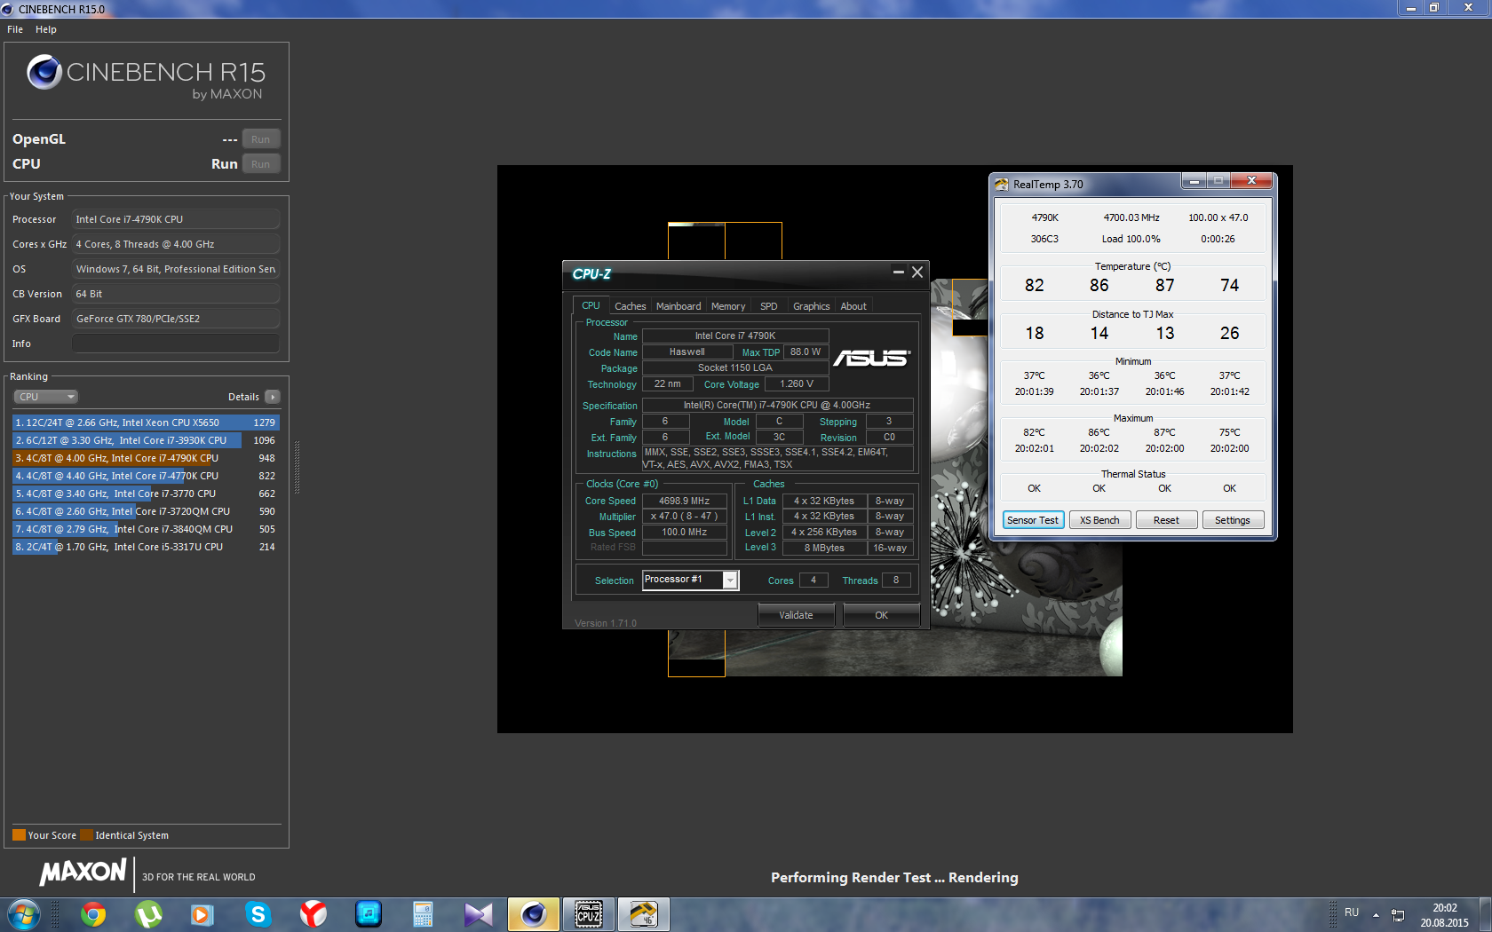The image size is (1492, 932).
Task: Open the CPU ranking type dropdown
Action: pyautogui.click(x=46, y=397)
